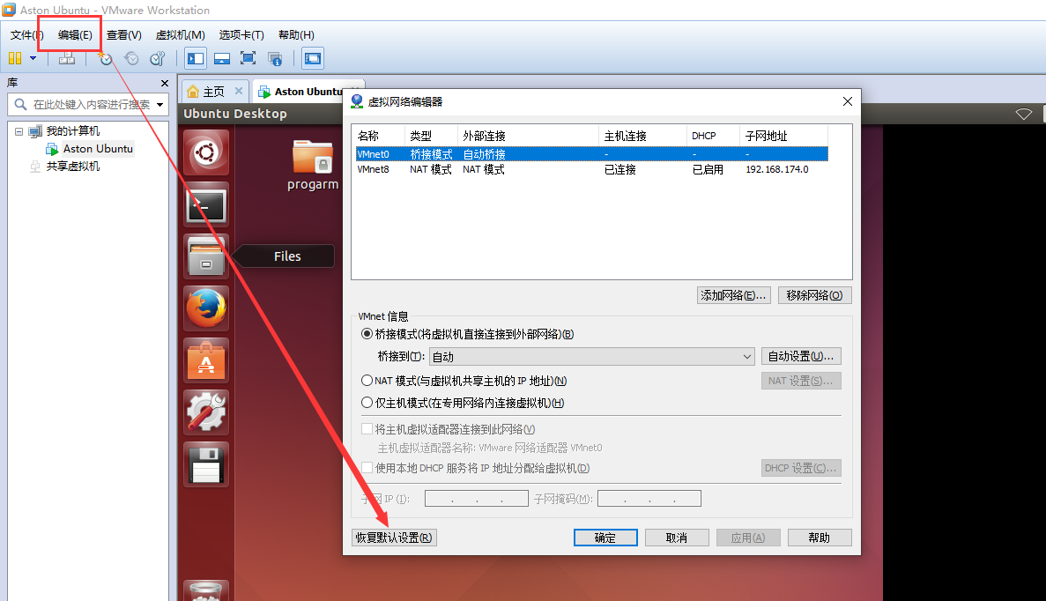The image size is (1046, 601).
Task: Click the thumbnail bar view icon
Action: [222, 59]
